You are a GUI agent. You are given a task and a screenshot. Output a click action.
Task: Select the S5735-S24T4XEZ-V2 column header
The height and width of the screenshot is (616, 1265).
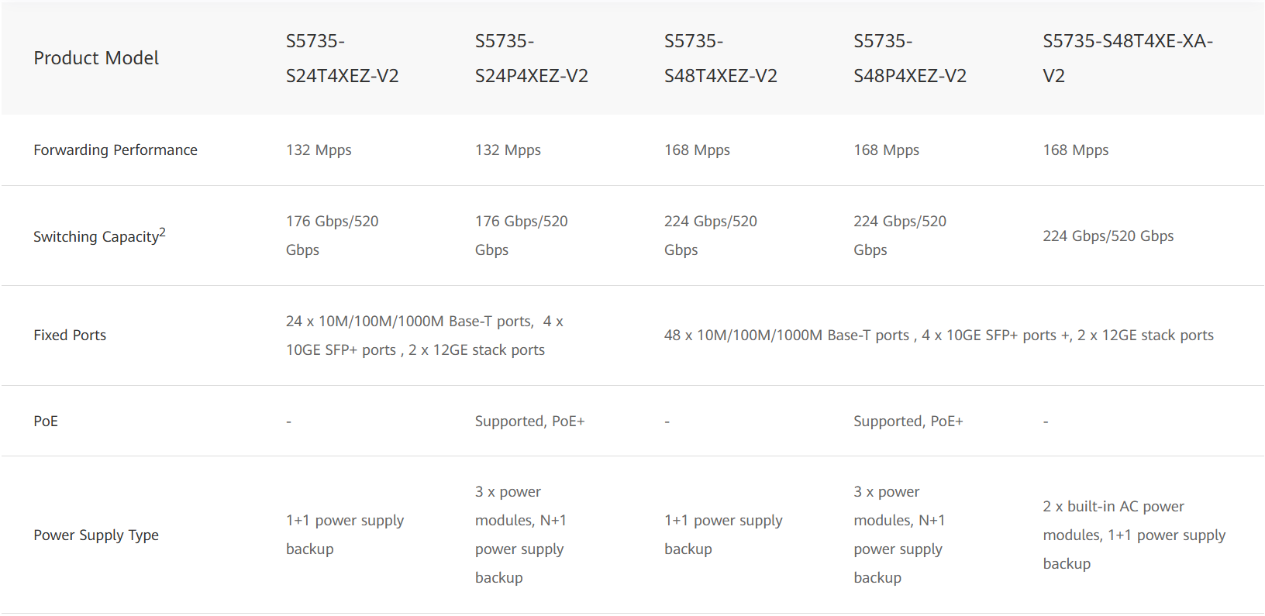pos(342,58)
